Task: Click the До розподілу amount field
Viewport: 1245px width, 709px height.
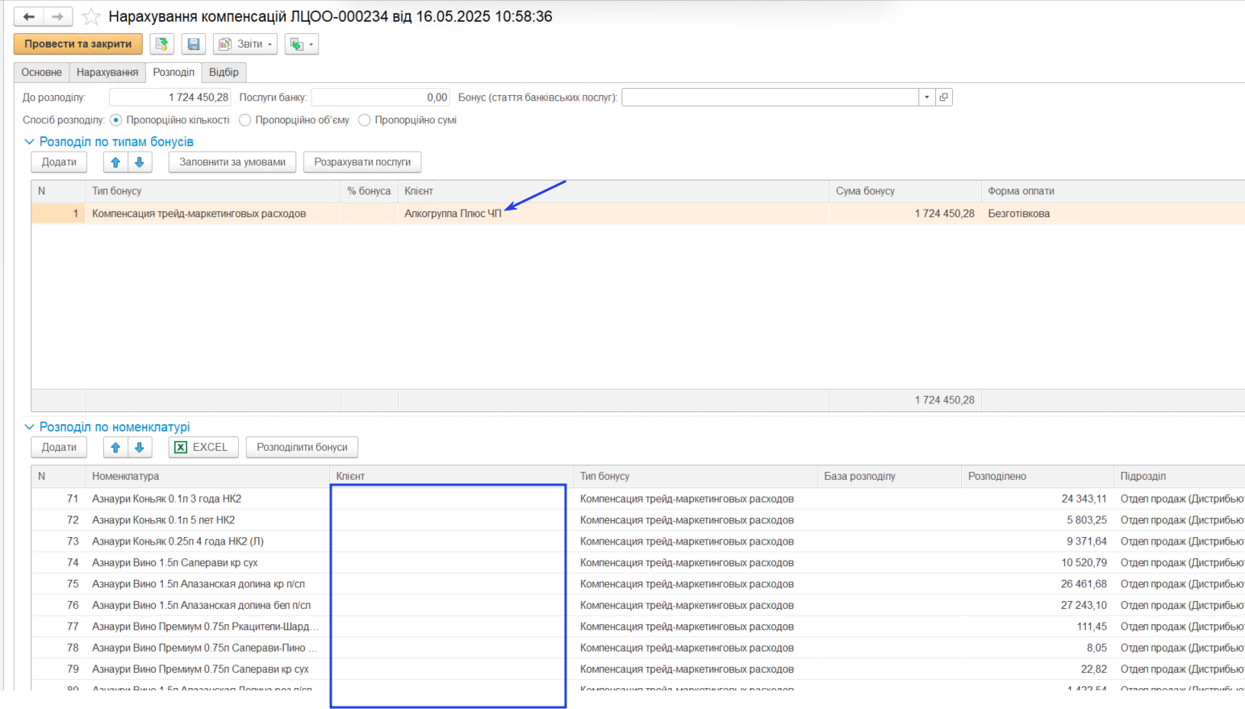Action: (x=170, y=97)
